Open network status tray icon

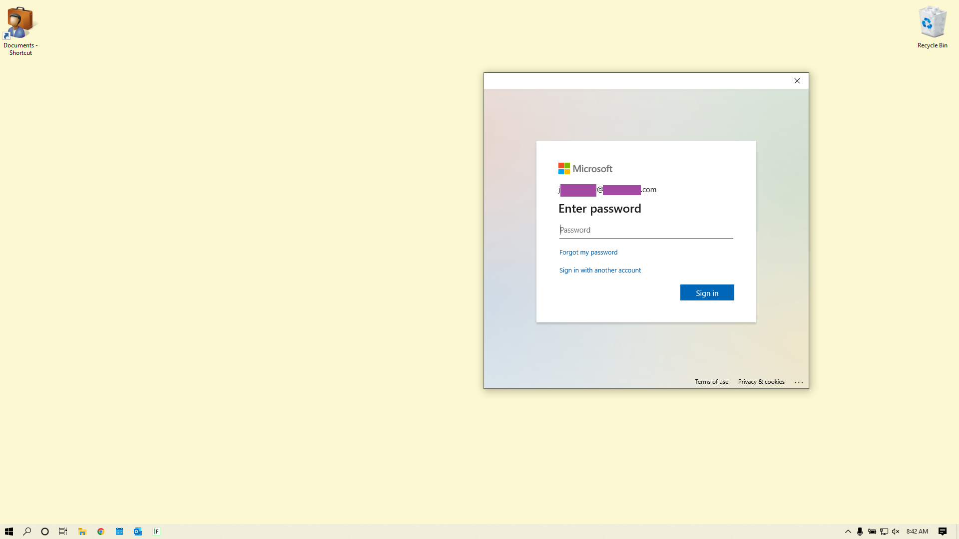point(884,532)
